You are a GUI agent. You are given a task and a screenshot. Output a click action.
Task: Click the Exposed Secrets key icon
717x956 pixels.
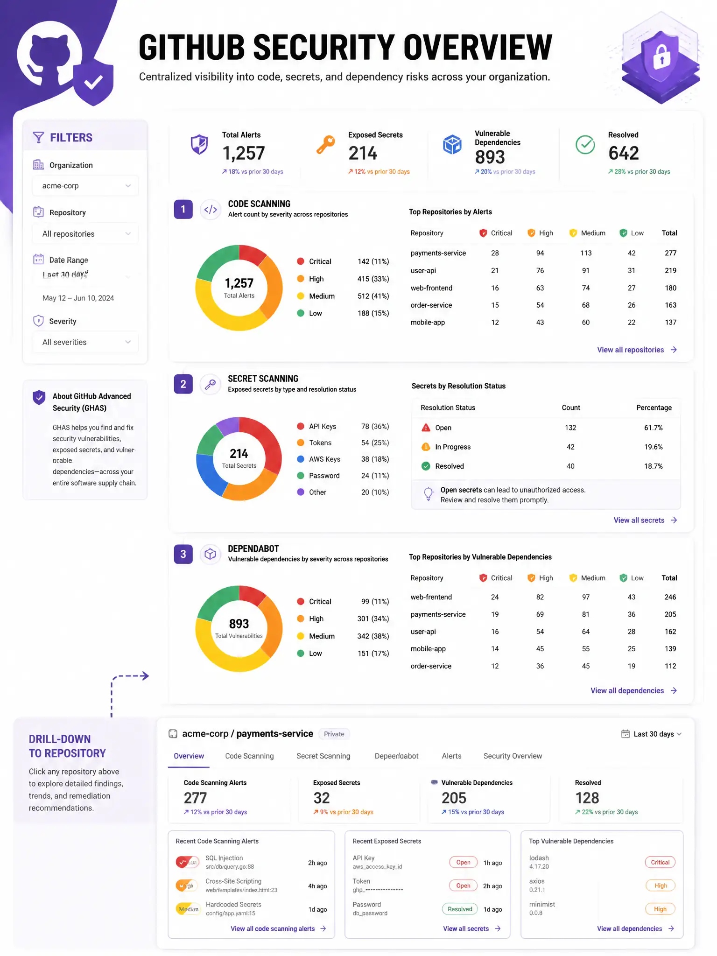coord(326,144)
